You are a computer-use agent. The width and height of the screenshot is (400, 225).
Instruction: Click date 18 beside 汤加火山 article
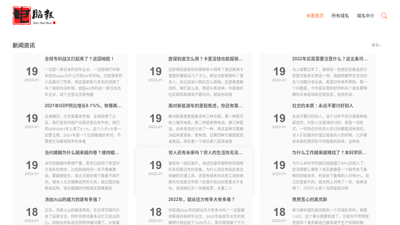32,212
